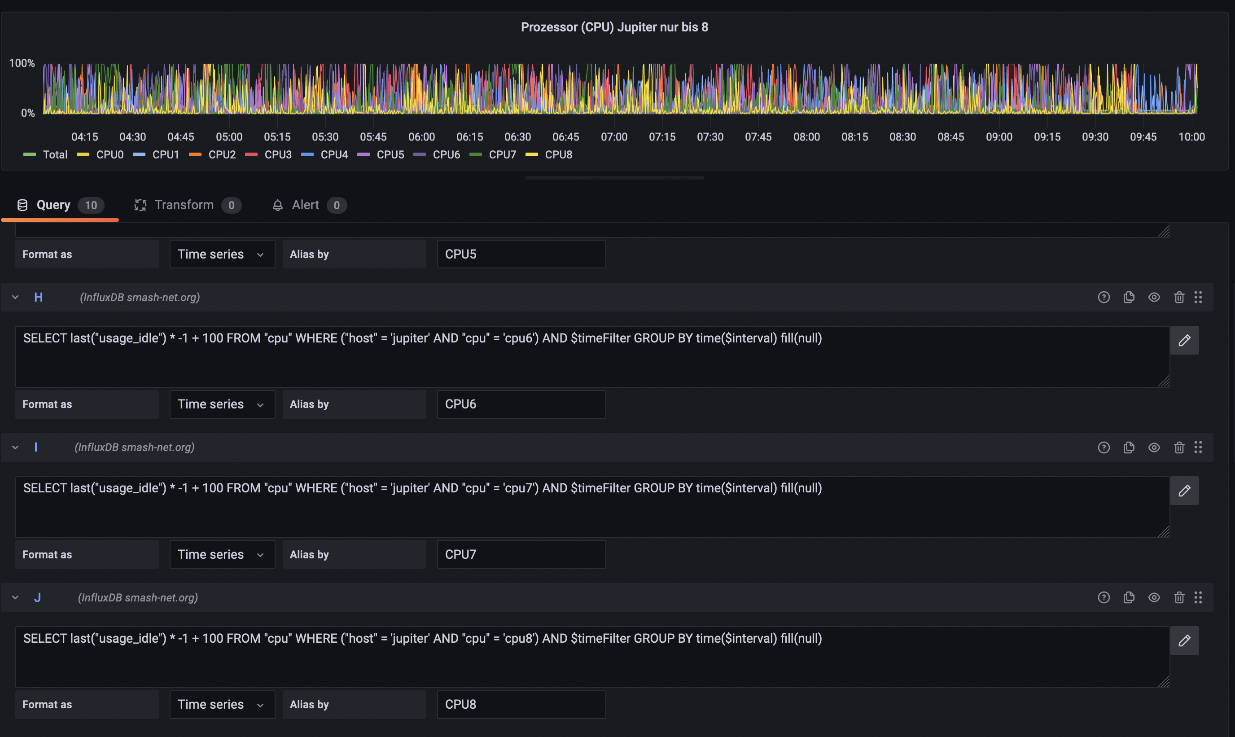Toggle visibility of query I
1235x737 pixels.
(1154, 447)
